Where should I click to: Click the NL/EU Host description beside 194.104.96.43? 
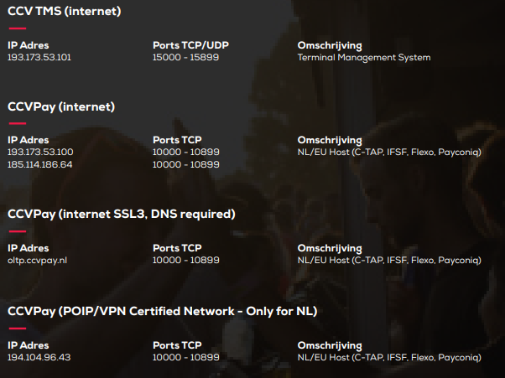coord(389,358)
